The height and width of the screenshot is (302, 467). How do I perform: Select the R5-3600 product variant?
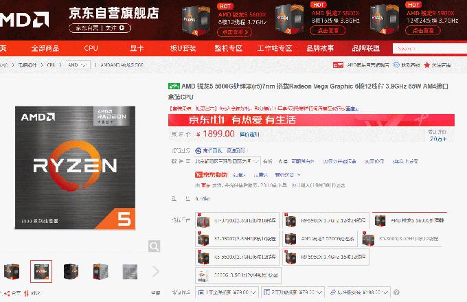tap(401, 239)
